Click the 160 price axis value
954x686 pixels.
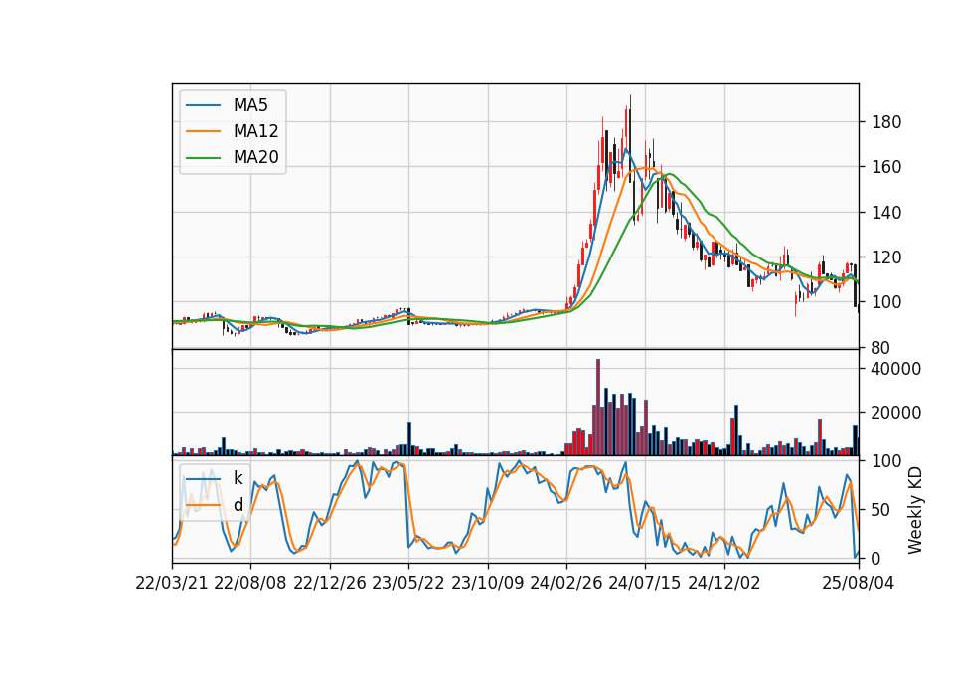[886, 167]
